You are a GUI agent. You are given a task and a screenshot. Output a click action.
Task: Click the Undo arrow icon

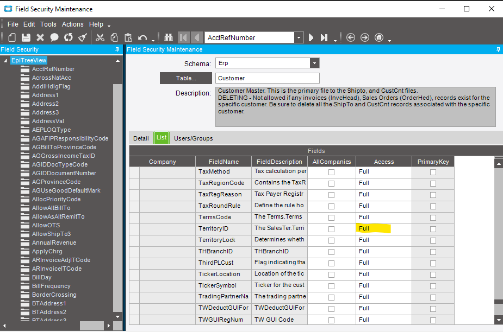(x=142, y=38)
